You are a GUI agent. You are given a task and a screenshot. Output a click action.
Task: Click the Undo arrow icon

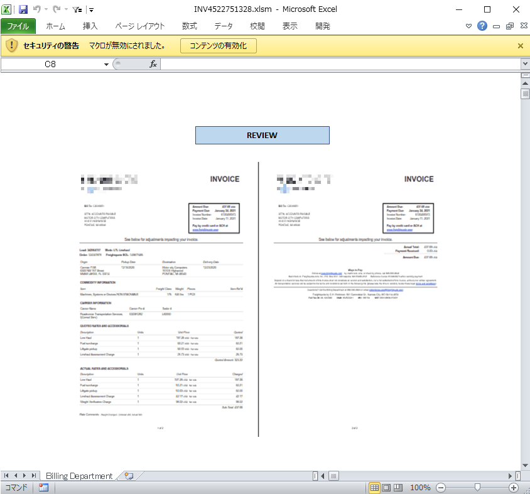(37, 9)
